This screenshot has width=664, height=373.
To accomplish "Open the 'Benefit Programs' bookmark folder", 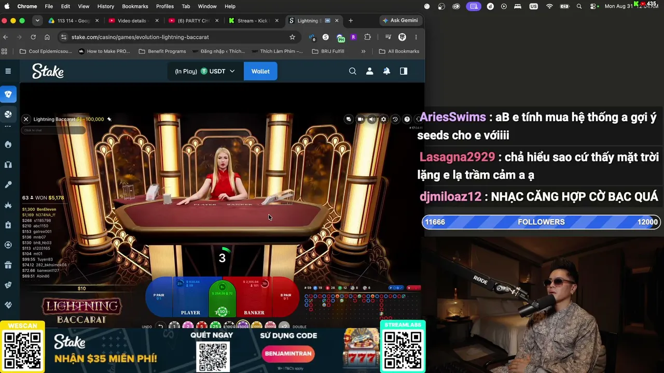I will click(162, 51).
